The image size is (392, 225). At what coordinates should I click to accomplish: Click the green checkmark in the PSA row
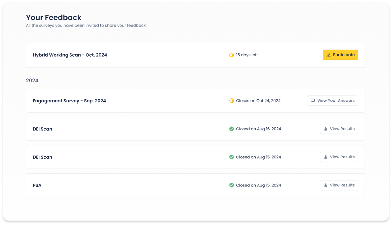[x=232, y=185]
